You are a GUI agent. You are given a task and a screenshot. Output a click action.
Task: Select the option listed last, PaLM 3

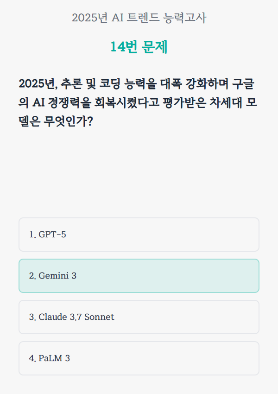pos(139,358)
